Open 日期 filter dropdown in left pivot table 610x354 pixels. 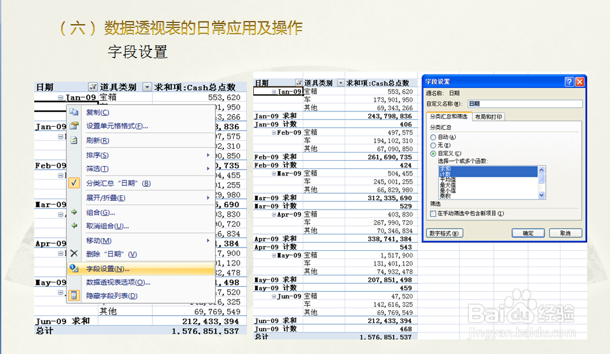93,87
